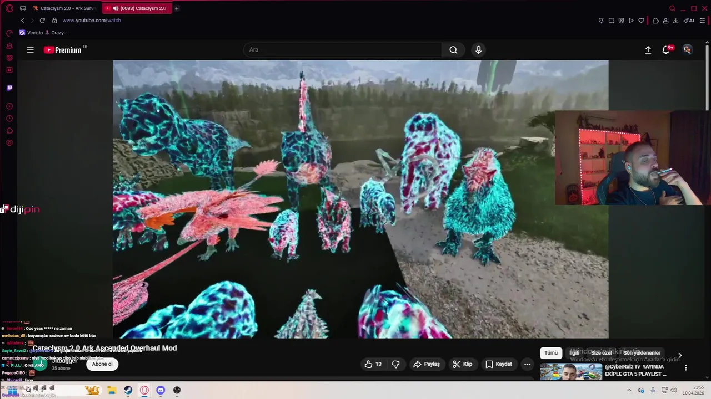This screenshot has height=399, width=711.
Task: Switch to the Cataclysm 2.0 - Ark Survival tab
Action: pos(65,8)
